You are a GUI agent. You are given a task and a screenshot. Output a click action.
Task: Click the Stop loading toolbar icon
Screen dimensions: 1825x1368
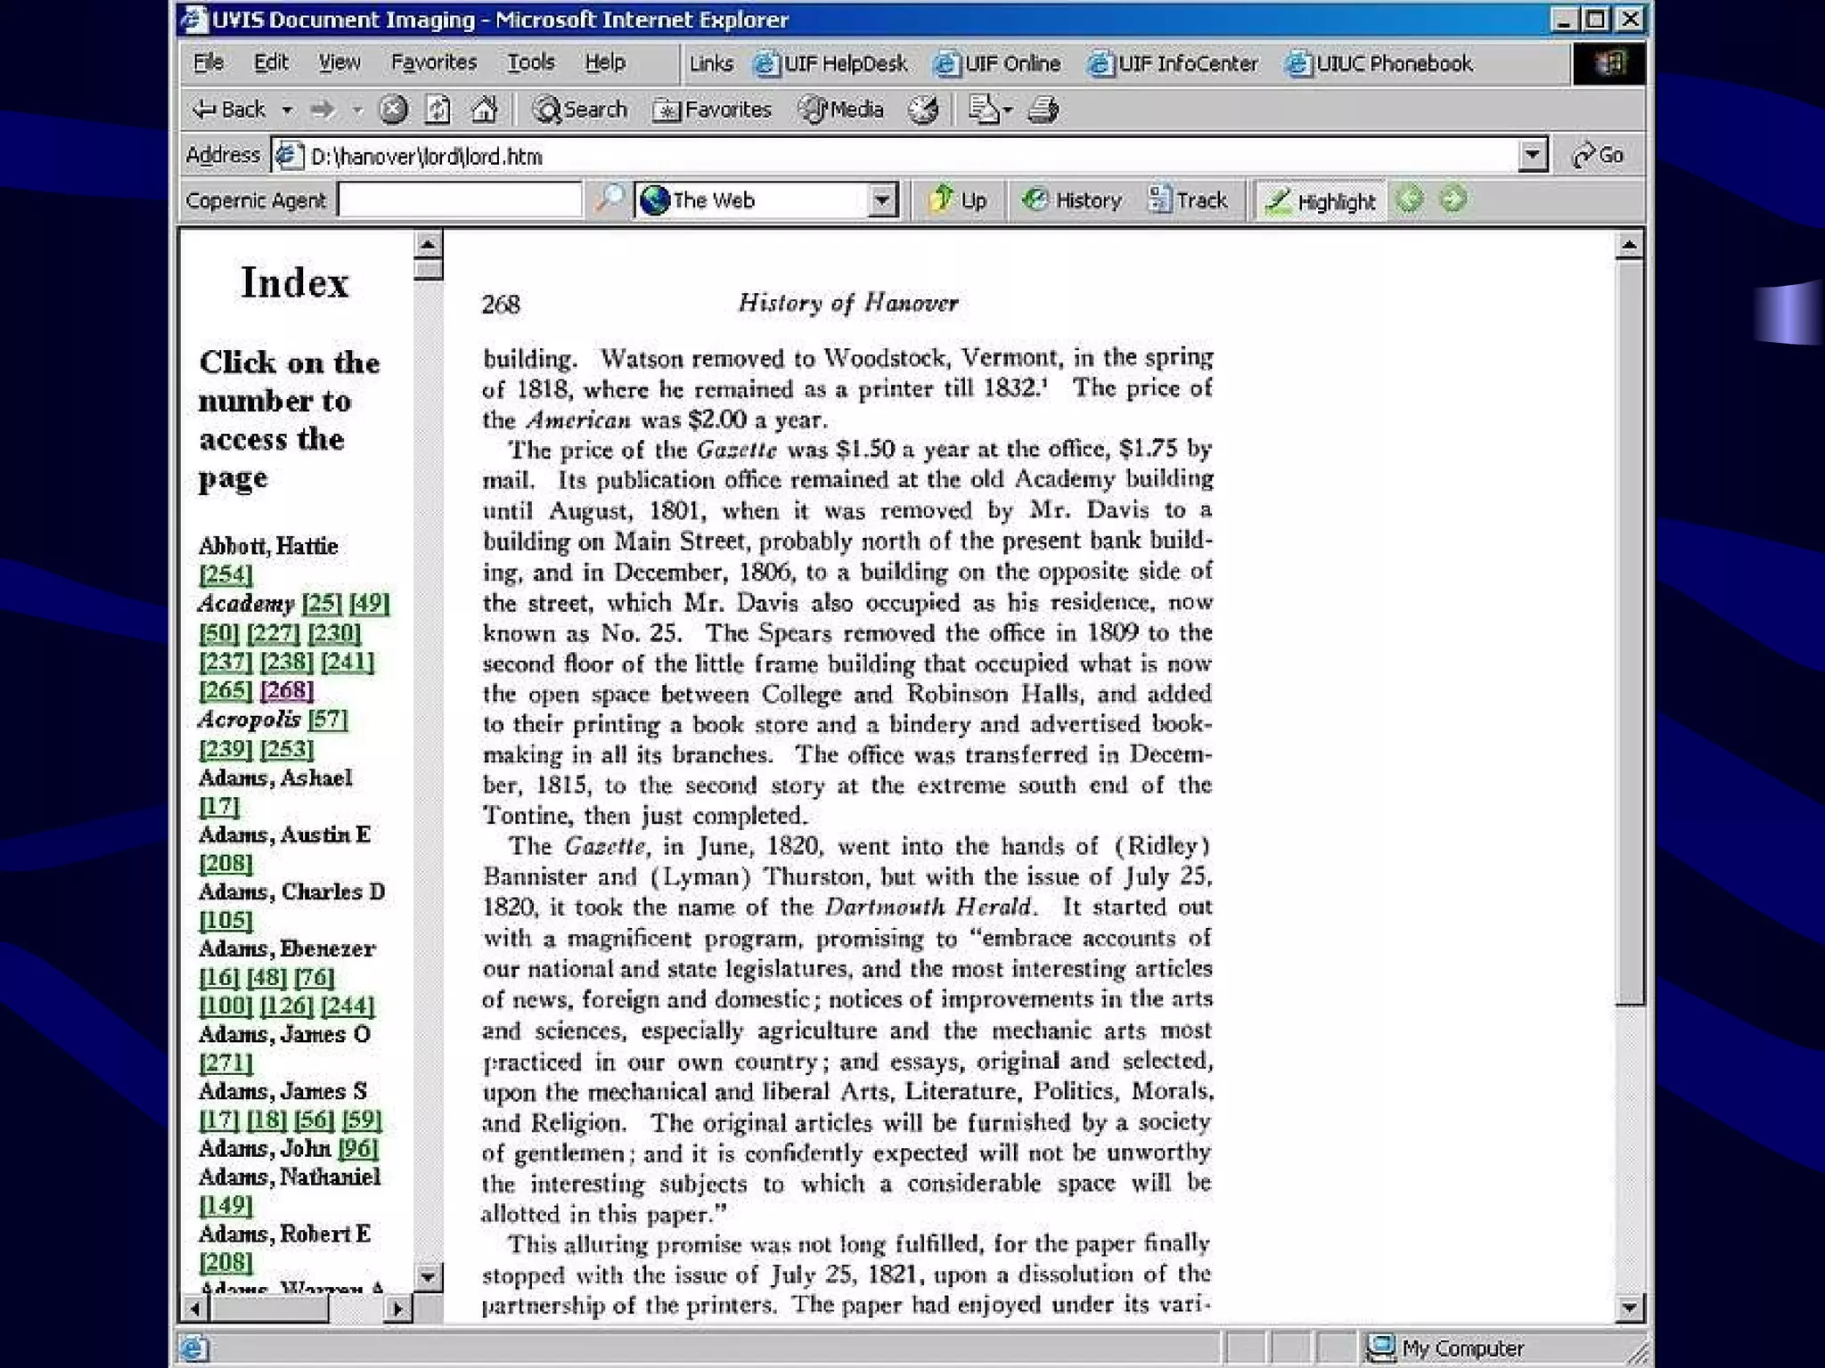coord(393,110)
